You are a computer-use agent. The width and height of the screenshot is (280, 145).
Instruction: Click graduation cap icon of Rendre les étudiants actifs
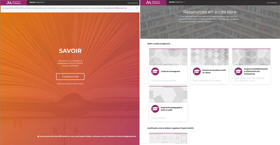pyautogui.click(x=197, y=71)
